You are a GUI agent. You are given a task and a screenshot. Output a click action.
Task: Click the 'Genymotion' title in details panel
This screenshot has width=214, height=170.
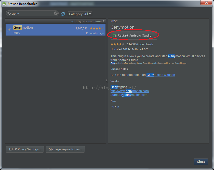(x=123, y=27)
